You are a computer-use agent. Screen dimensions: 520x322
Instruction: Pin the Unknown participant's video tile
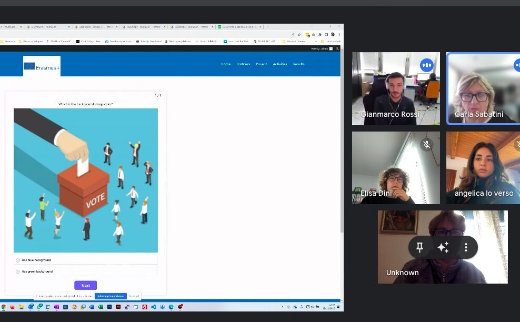[419, 247]
